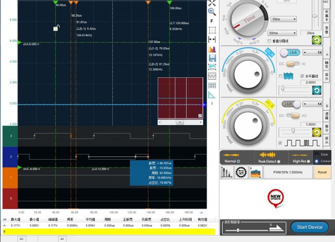Open the measurement table grid icon
This screenshot has width=335, height=242.
click(x=212, y=85)
